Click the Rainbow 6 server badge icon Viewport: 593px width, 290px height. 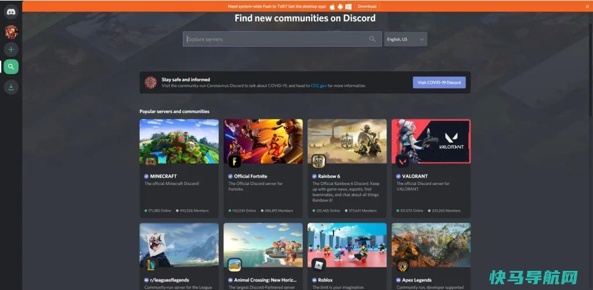(x=319, y=161)
